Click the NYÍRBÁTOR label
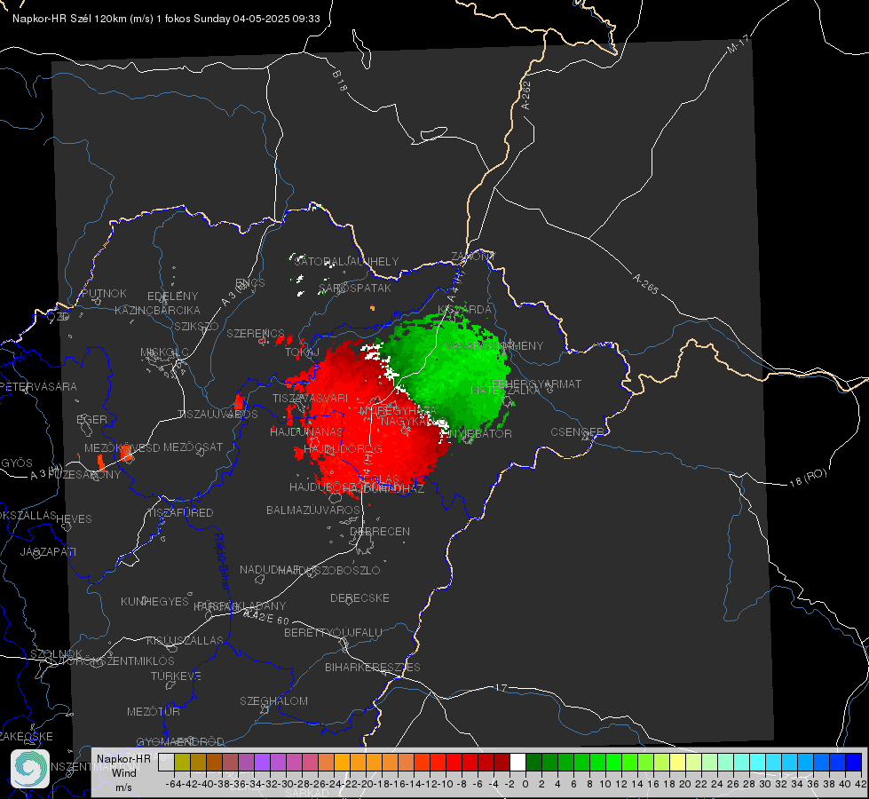869x799 pixels. point(480,433)
